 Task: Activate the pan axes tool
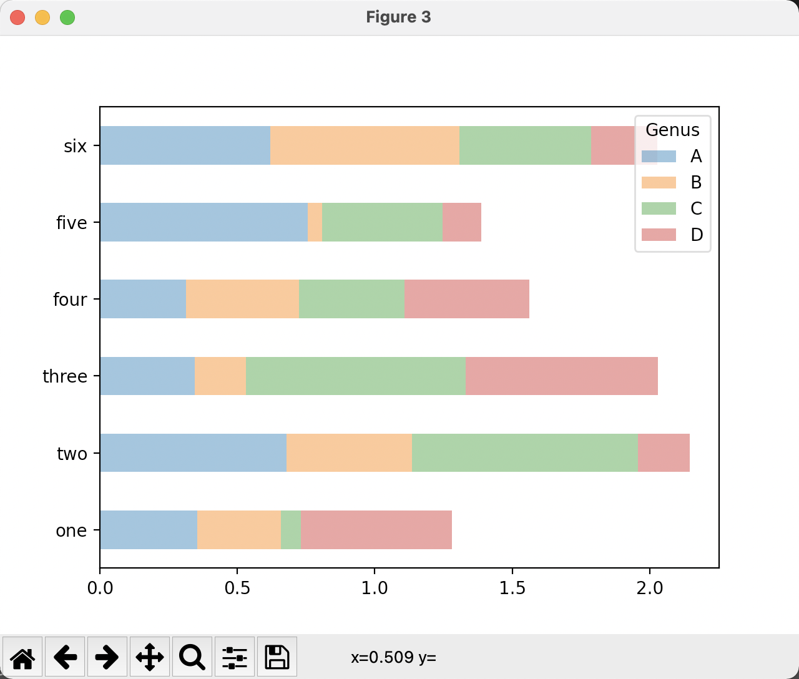(150, 657)
